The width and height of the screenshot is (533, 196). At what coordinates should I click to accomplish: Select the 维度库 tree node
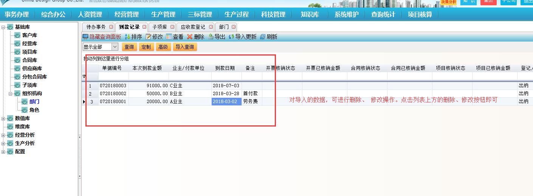point(22,127)
